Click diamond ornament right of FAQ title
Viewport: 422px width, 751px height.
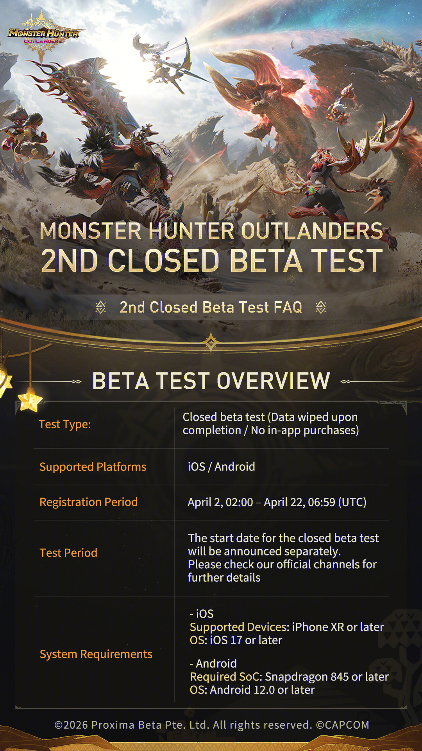[x=321, y=307]
